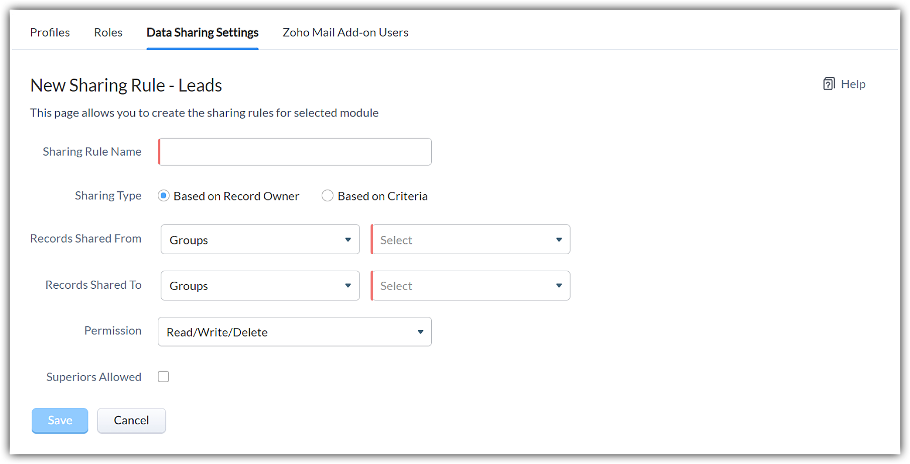Click the Sharing Type label text

(x=108, y=196)
